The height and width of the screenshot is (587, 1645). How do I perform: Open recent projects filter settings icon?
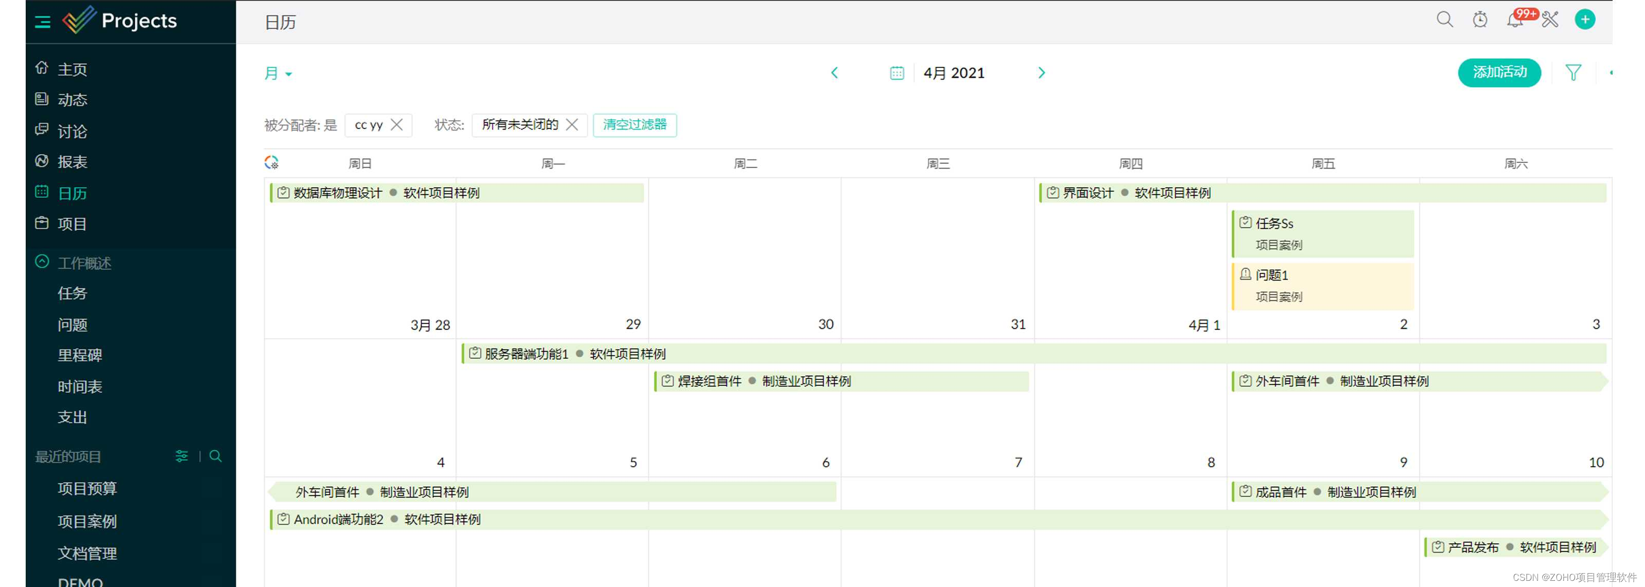point(181,456)
